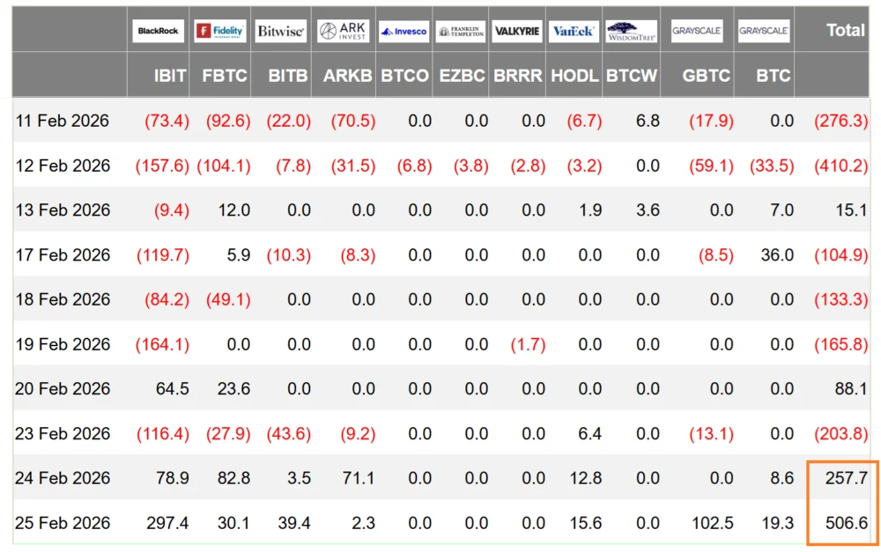Click the 11 Feb 2026 date row
This screenshot has height=552, width=881.
click(63, 121)
